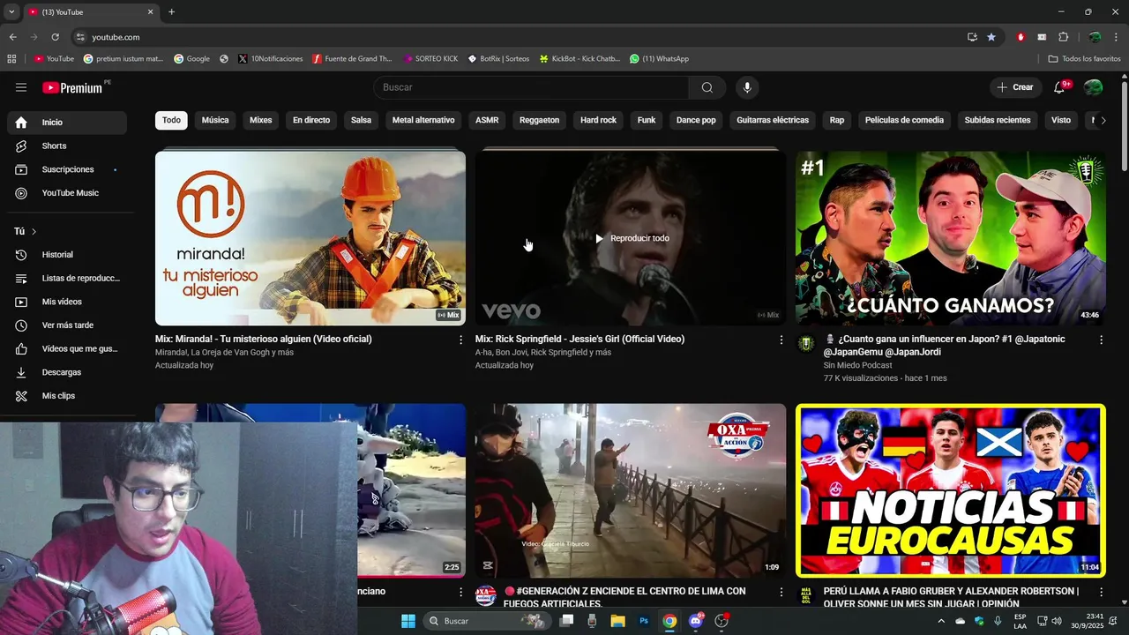
Task: Open Noticias Eurocausas thumbnail
Action: (951, 490)
